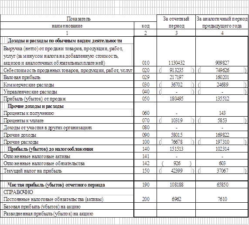Click the cost of sales value 913235
Image resolution: width=249 pixels, height=225 pixels.
[176, 70]
